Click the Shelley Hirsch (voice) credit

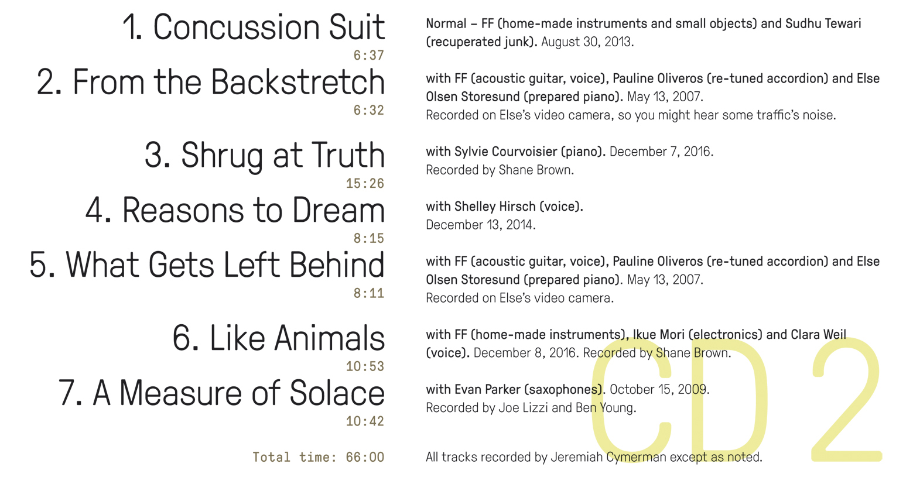(518, 207)
